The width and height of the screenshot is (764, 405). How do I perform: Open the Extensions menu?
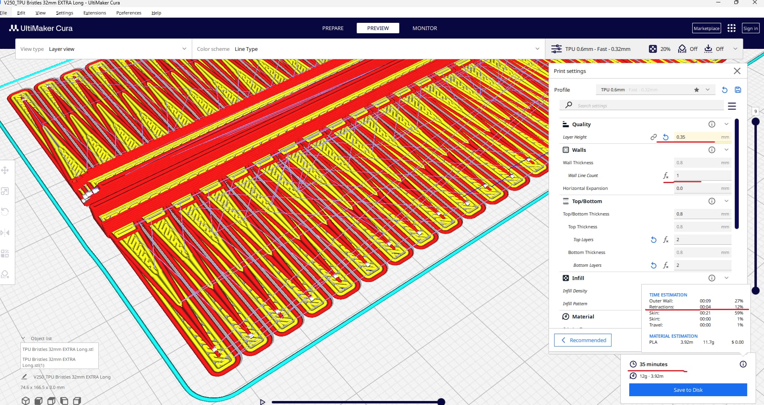95,13
